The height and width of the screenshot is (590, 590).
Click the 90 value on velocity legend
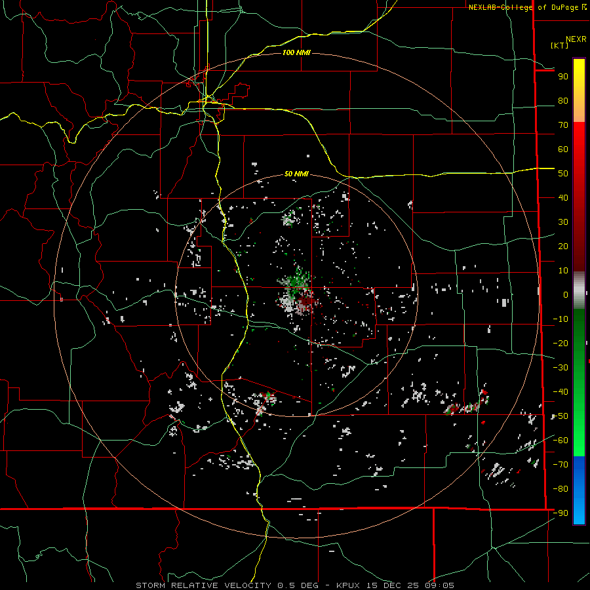coord(563,77)
